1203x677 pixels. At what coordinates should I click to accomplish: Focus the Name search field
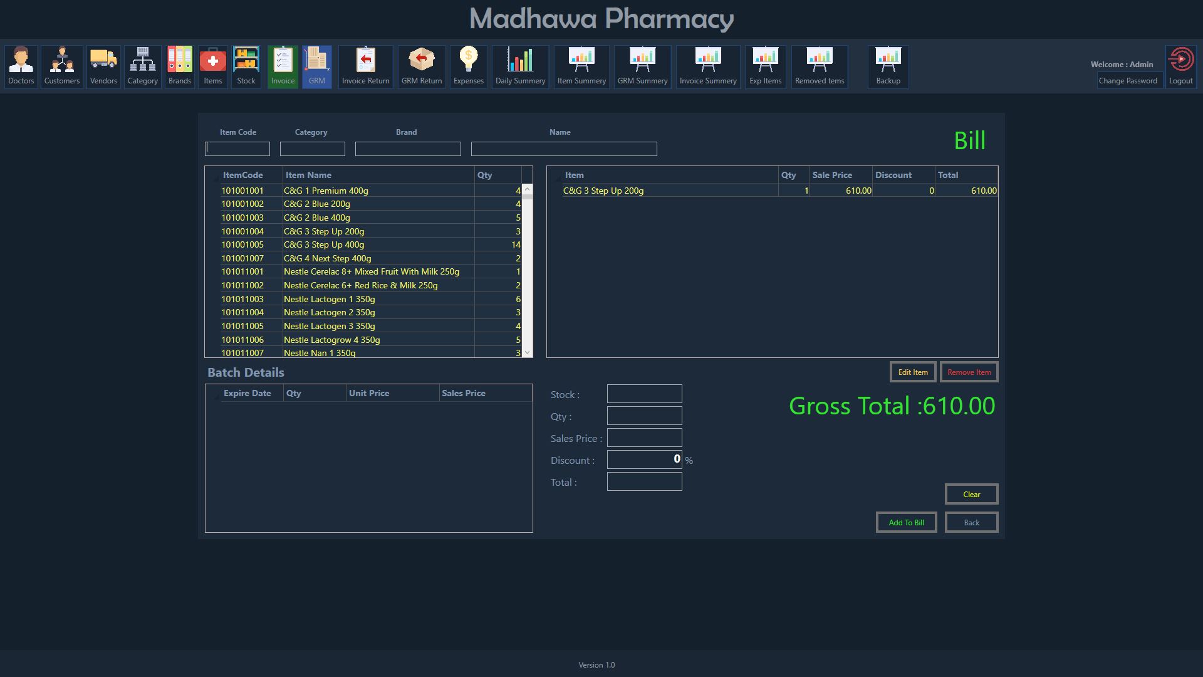[x=564, y=149]
